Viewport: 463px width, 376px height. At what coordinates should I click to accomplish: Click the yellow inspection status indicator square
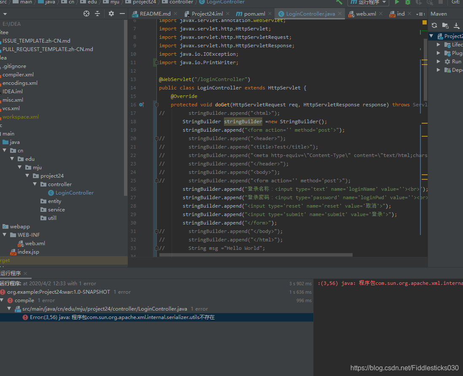[x=424, y=22]
